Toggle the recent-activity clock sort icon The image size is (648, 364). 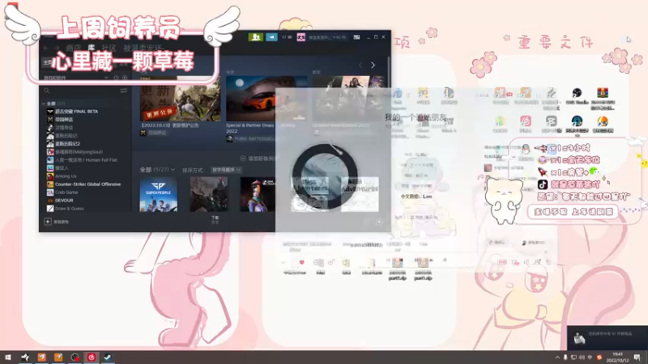pyautogui.click(x=116, y=78)
